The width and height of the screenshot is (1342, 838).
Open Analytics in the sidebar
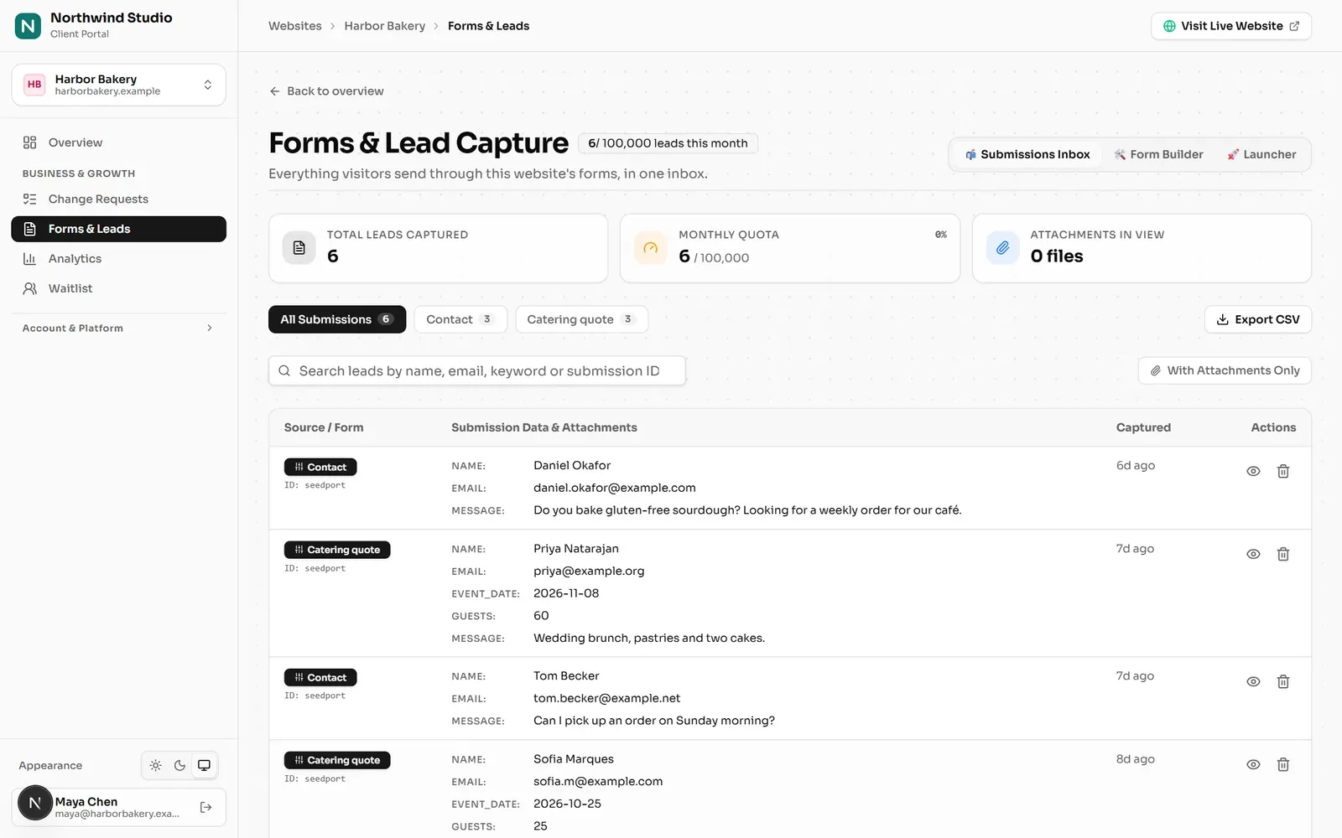118,259
